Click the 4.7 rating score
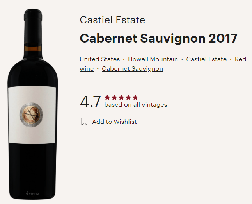 point(91,102)
